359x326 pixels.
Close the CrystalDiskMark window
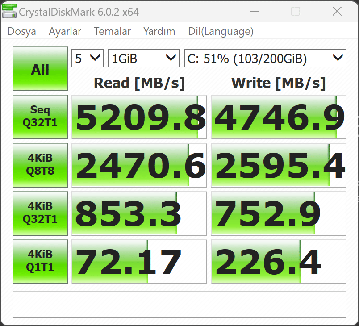tap(337, 11)
